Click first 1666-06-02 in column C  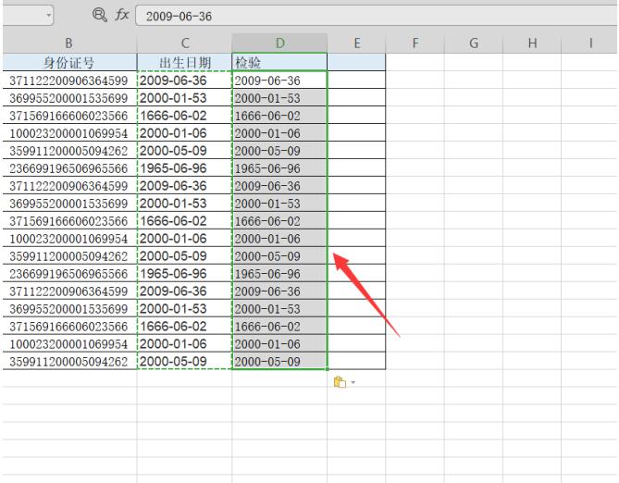point(185,116)
